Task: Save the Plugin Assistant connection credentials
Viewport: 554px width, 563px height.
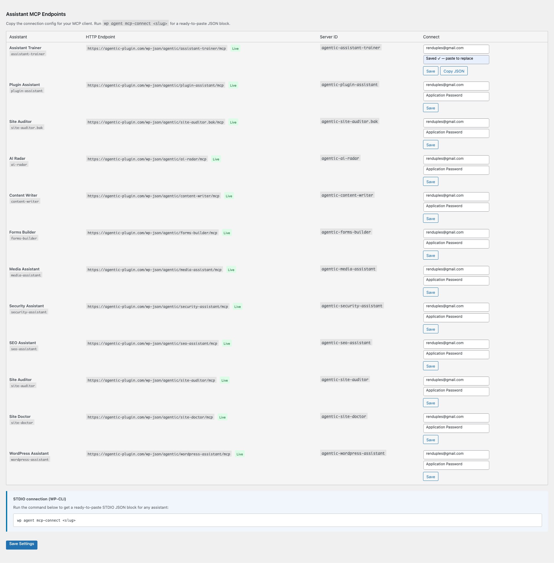Action: [430, 108]
